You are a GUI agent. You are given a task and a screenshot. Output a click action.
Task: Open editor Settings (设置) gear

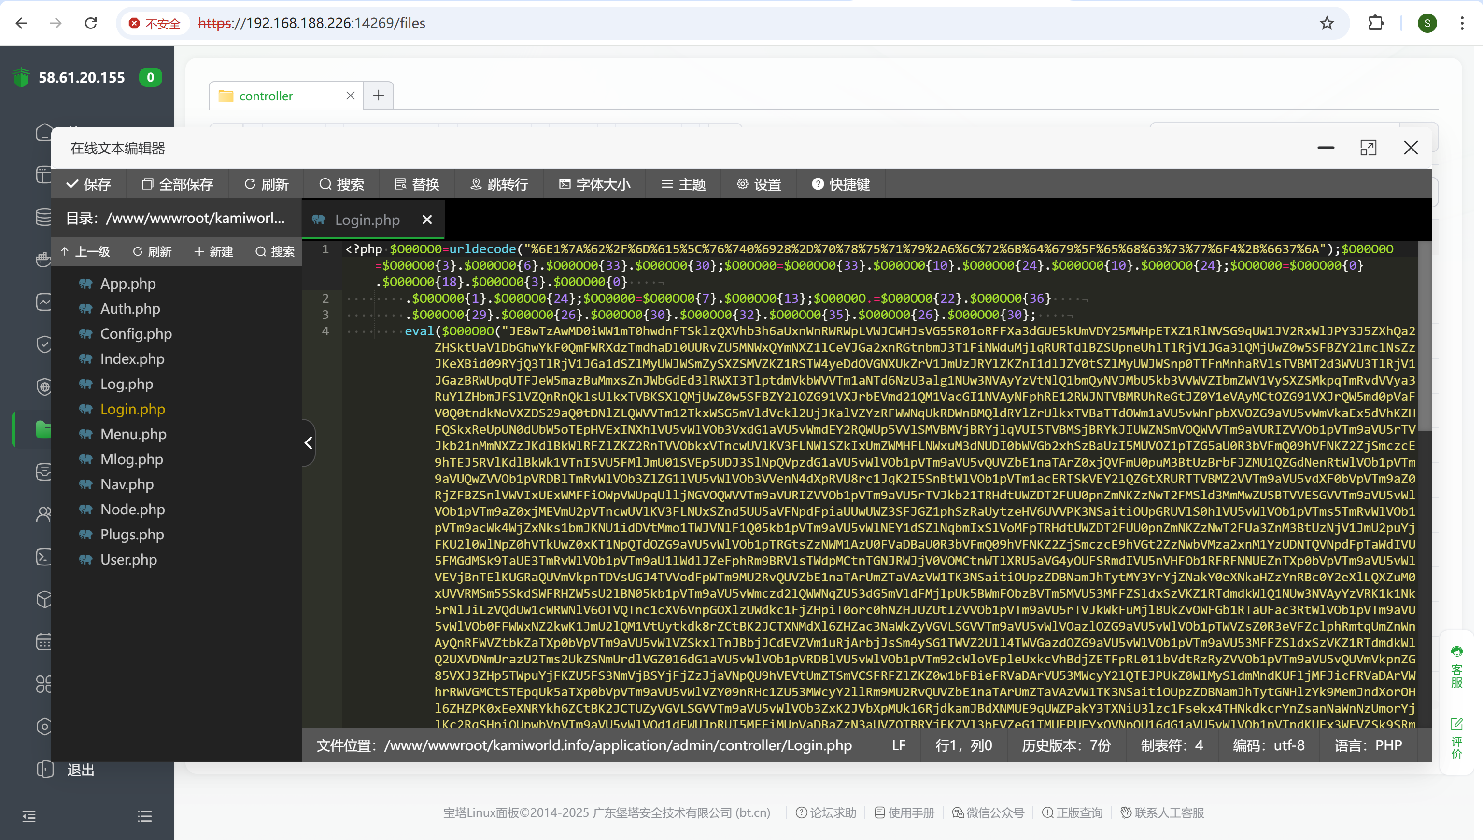[x=759, y=184]
